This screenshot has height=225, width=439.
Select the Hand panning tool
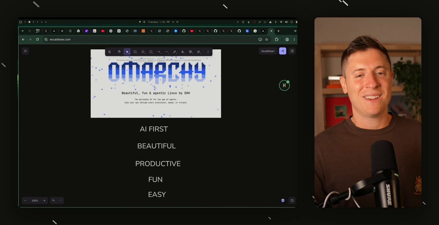tap(119, 52)
